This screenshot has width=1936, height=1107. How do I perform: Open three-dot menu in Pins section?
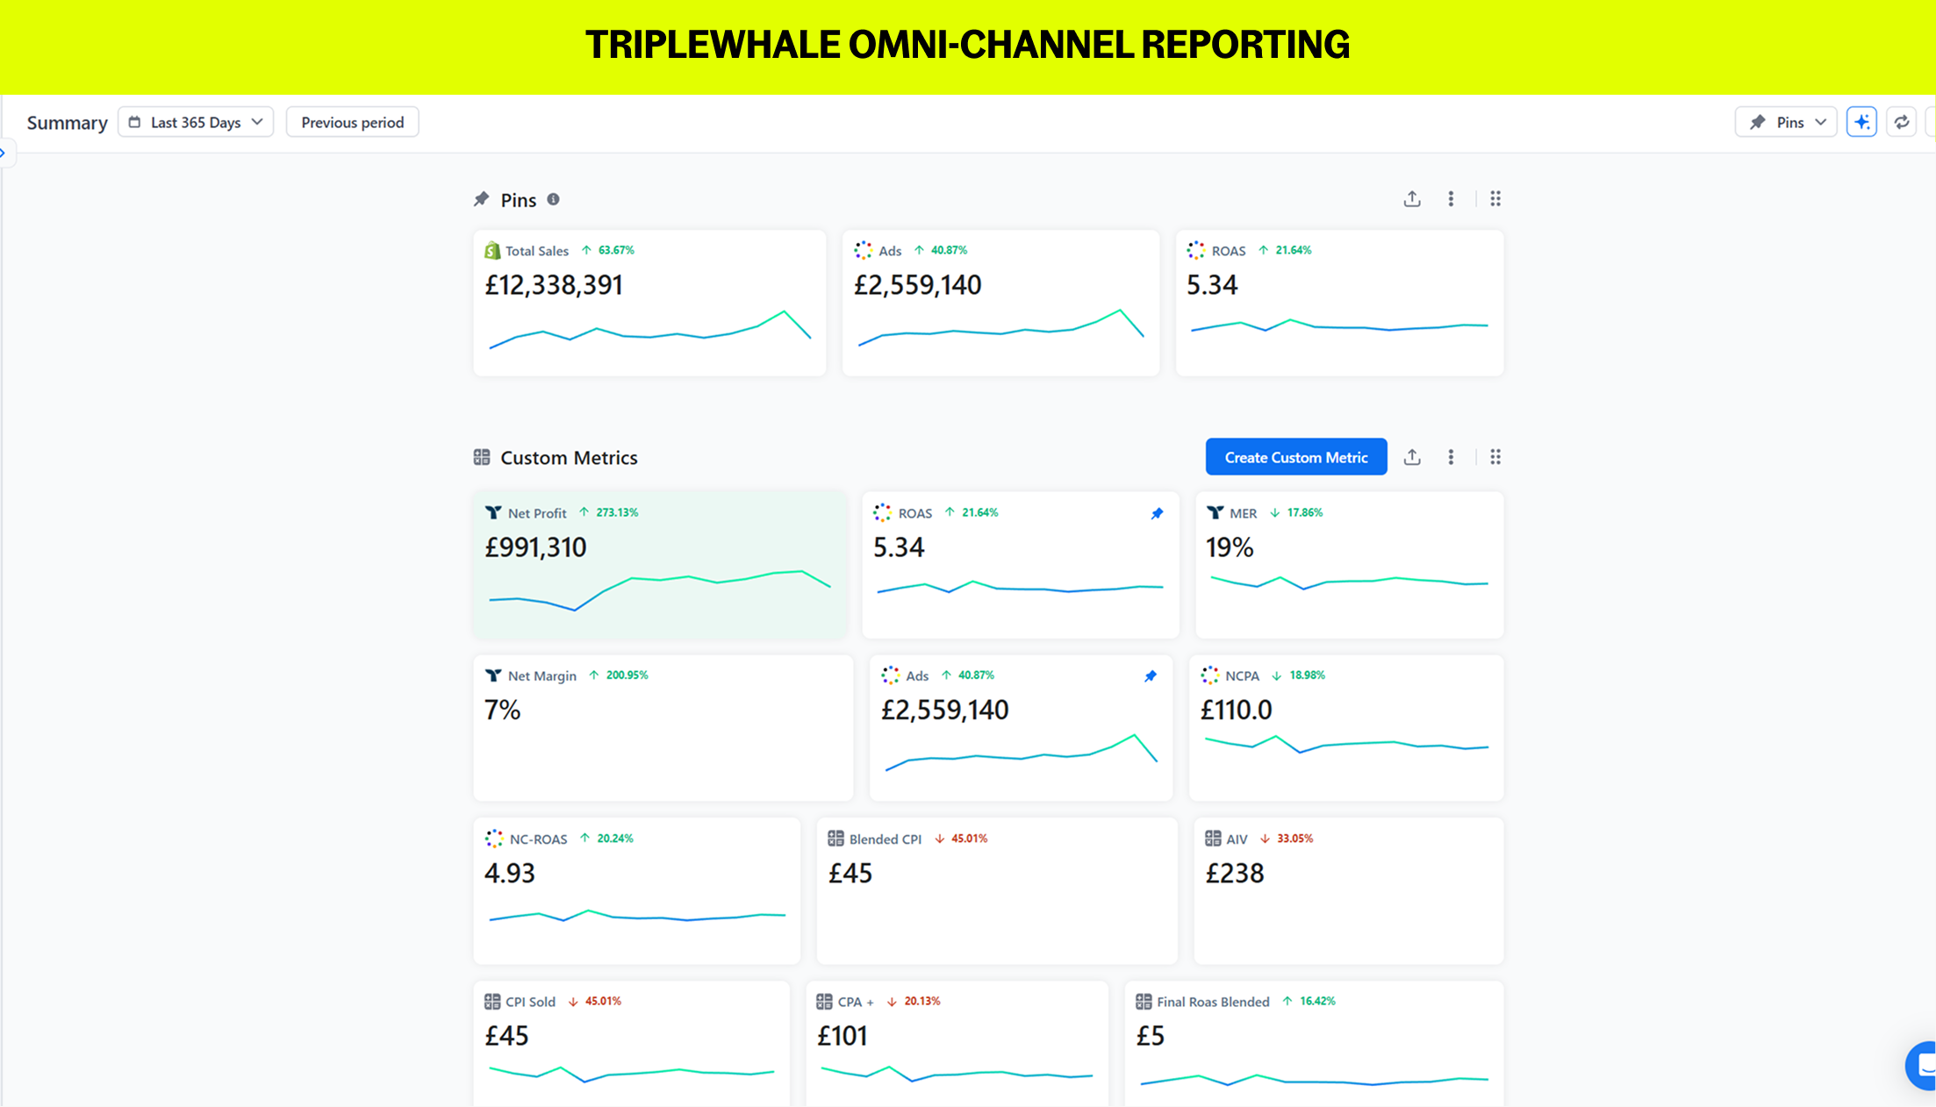[1451, 199]
